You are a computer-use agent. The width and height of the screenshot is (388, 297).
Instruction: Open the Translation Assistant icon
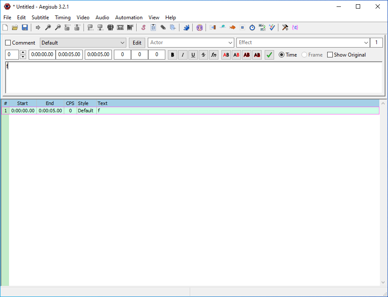point(262,27)
